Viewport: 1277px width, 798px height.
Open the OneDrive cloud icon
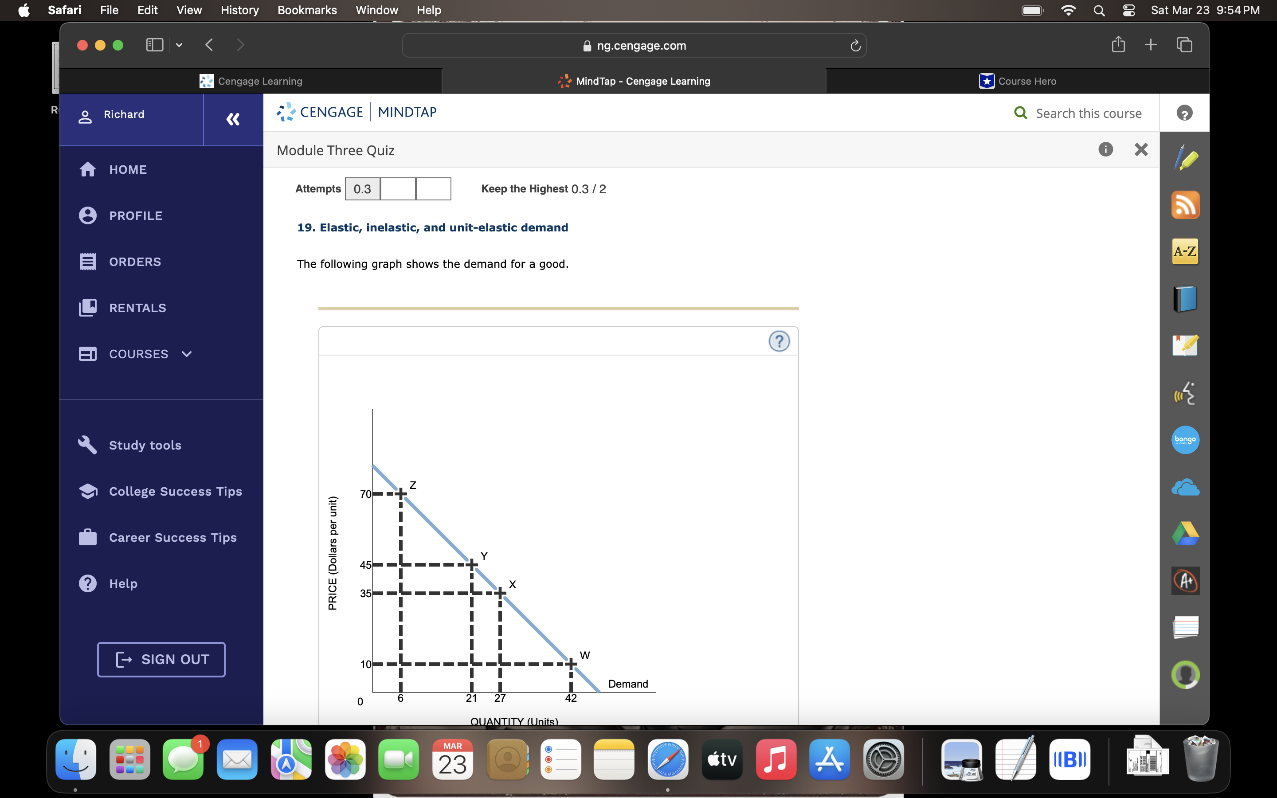[1185, 487]
